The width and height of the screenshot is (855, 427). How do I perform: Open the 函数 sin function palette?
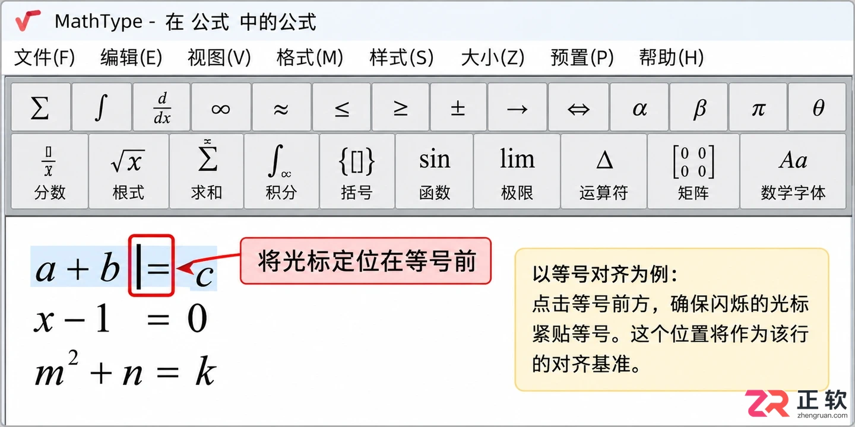point(435,171)
